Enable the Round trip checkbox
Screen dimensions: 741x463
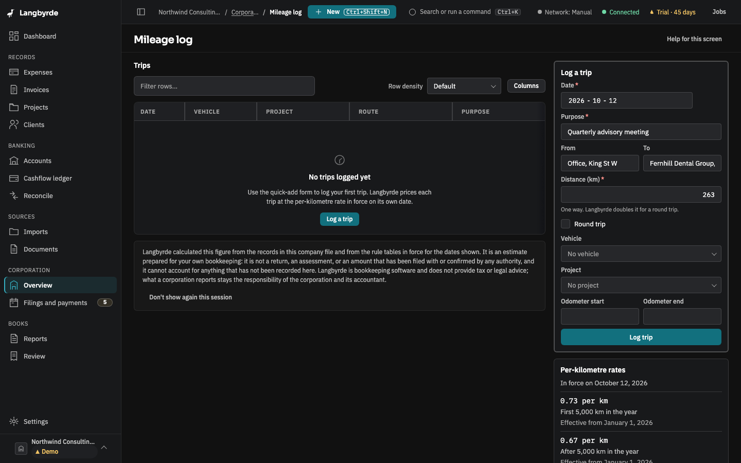tap(566, 224)
